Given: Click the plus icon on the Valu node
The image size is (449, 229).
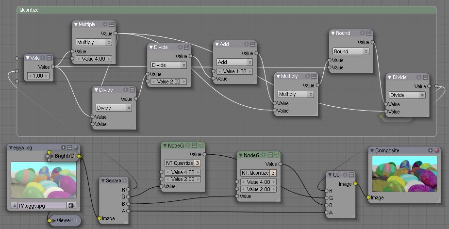Looking at the screenshot, I should pos(43,58).
